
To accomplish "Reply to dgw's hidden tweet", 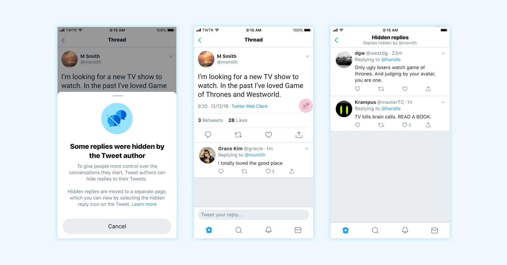I will [357, 89].
